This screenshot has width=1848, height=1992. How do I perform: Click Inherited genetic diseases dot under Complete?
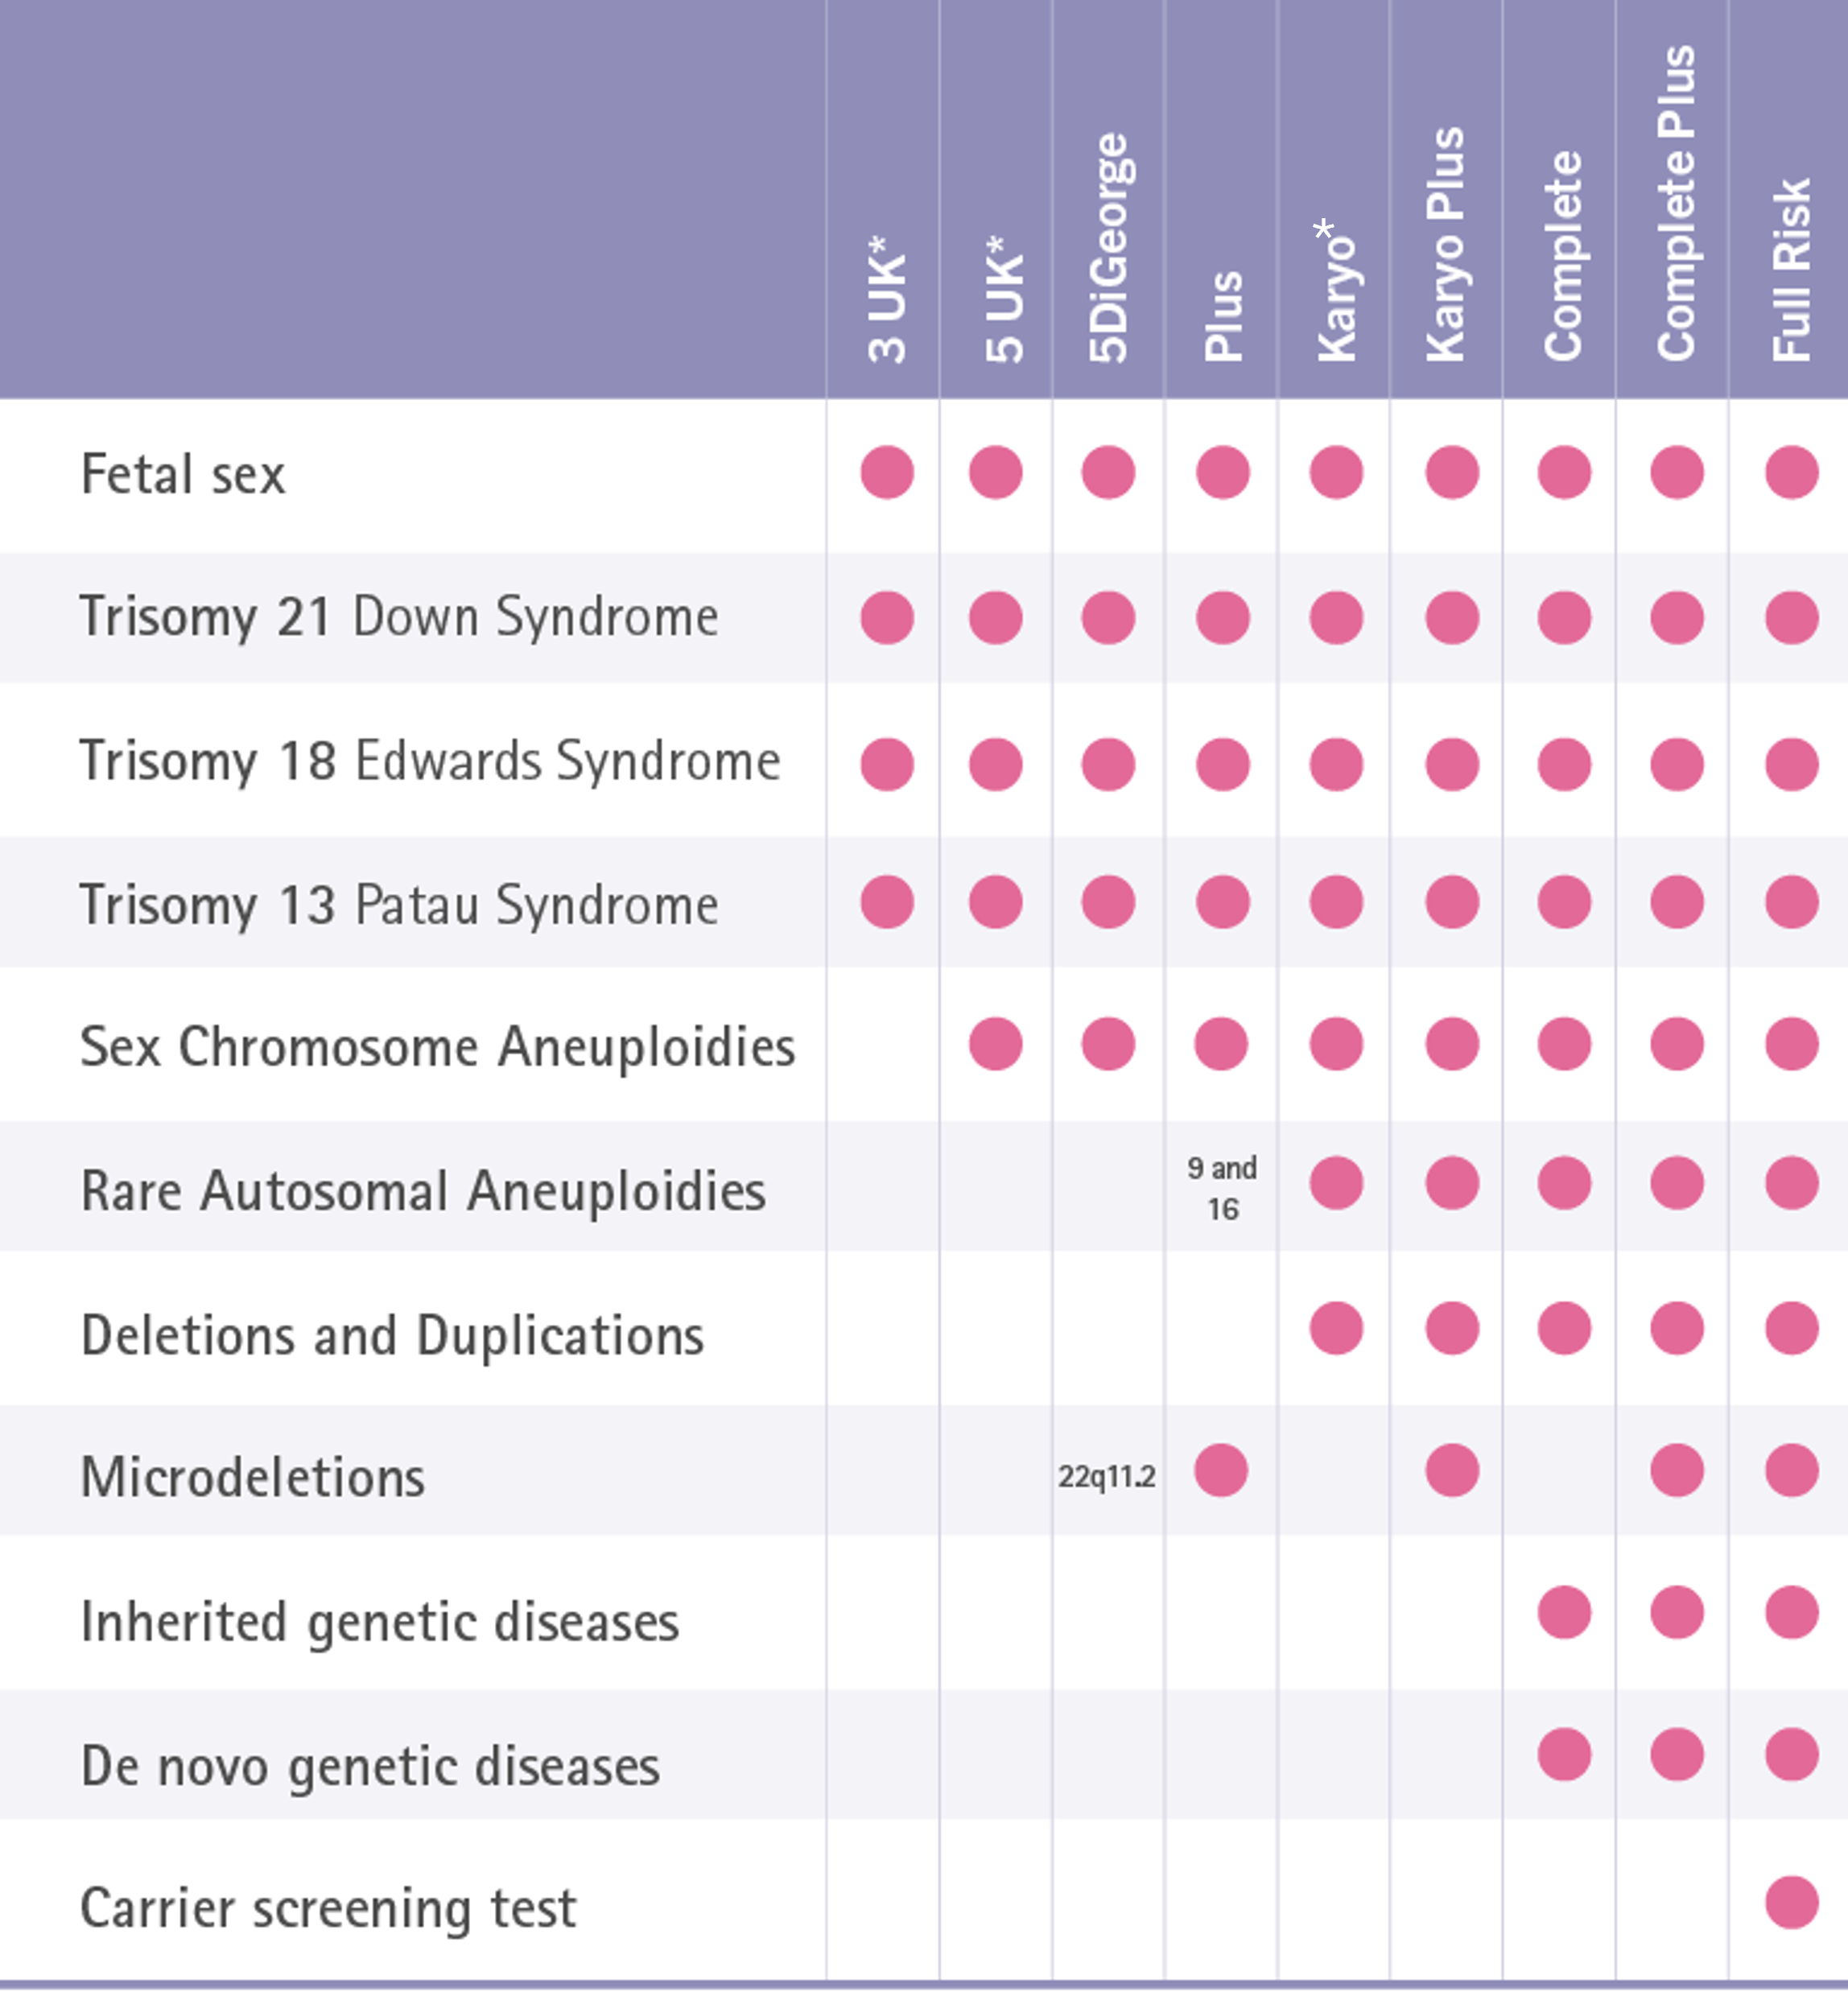[x=1564, y=1613]
